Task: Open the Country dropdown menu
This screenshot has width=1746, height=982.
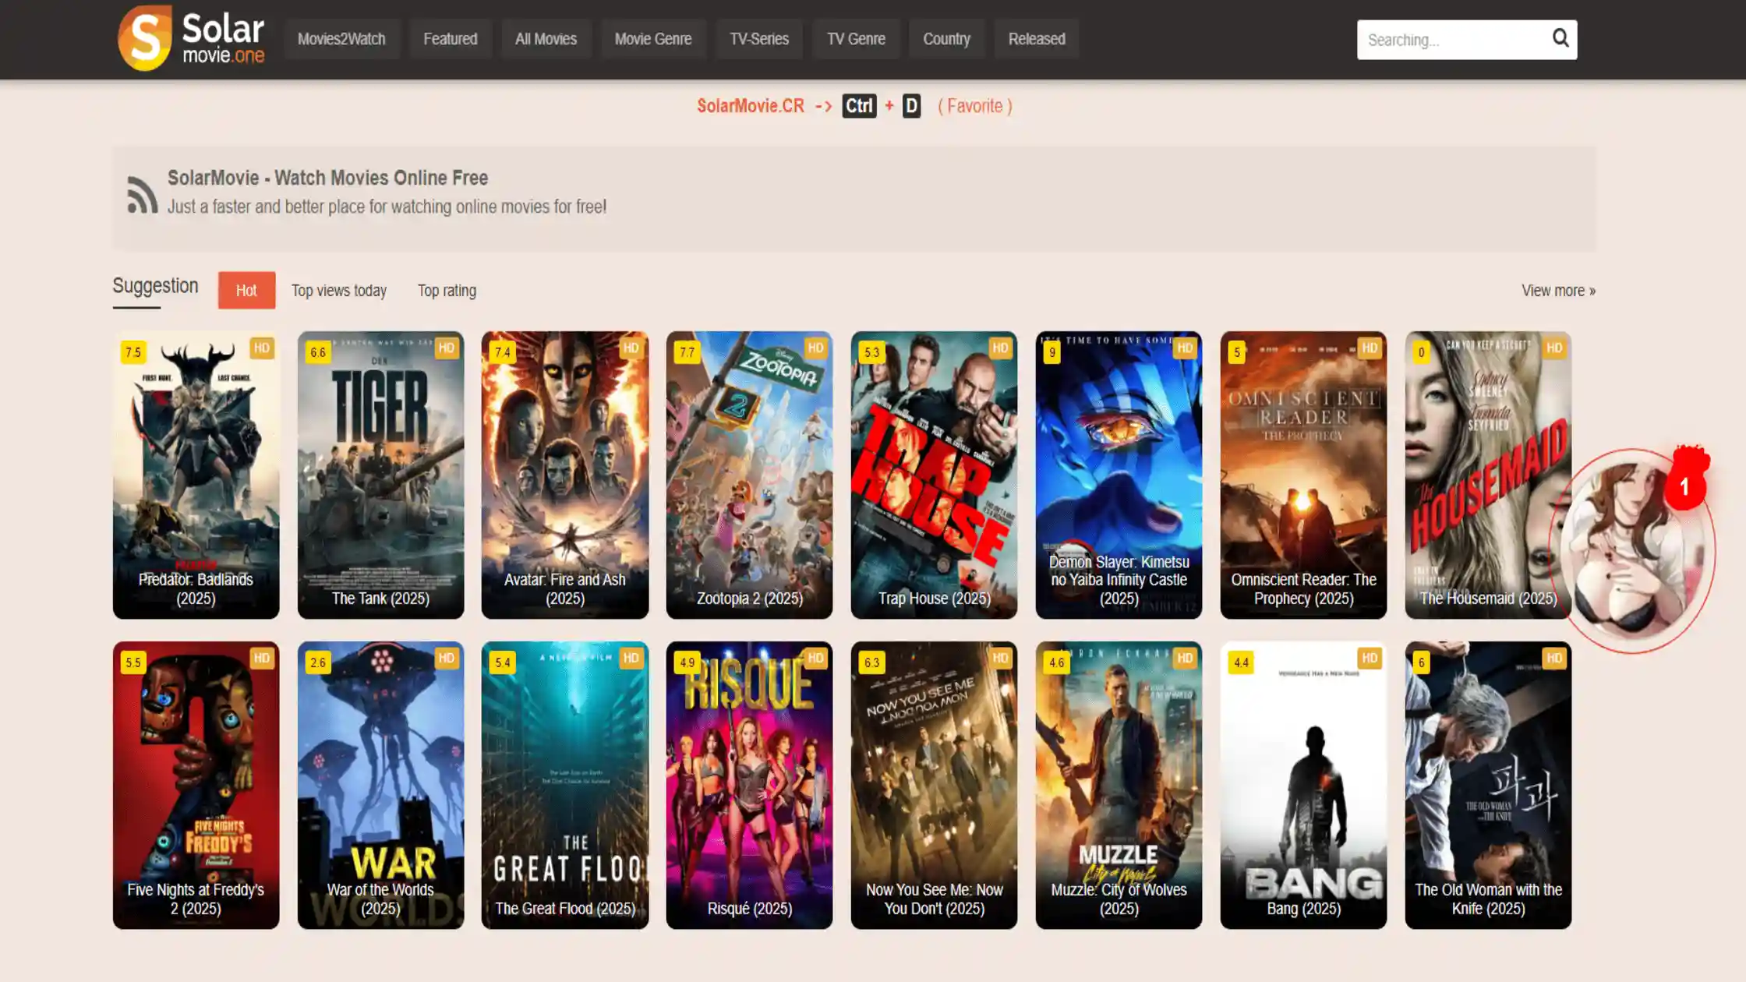Action: 946,39
